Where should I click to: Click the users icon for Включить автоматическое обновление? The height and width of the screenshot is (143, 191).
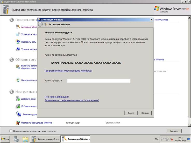18,67
